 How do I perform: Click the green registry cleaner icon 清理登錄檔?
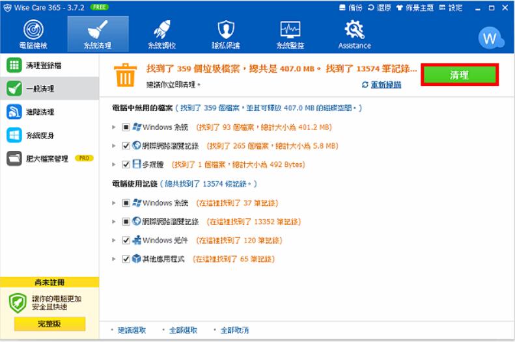pos(14,65)
